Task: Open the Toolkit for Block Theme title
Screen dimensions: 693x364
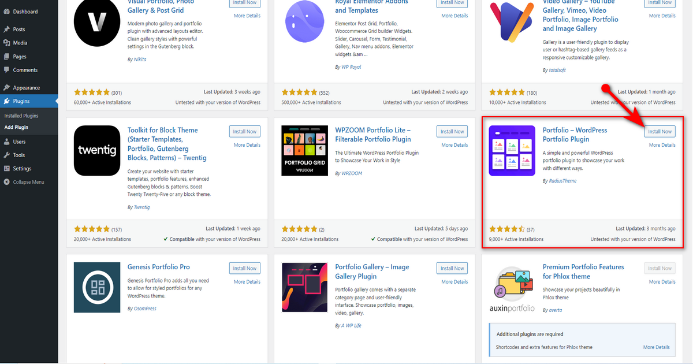Action: 167,144
